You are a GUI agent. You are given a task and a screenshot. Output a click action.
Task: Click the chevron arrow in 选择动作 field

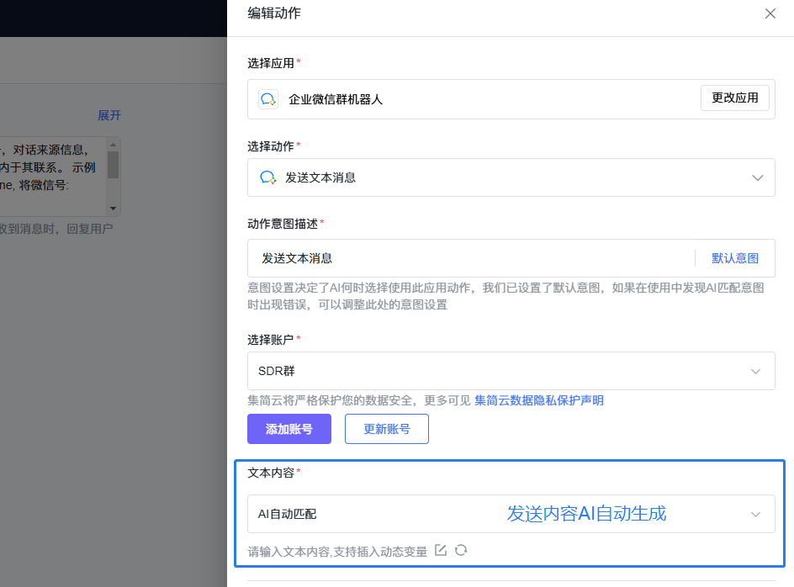click(758, 177)
